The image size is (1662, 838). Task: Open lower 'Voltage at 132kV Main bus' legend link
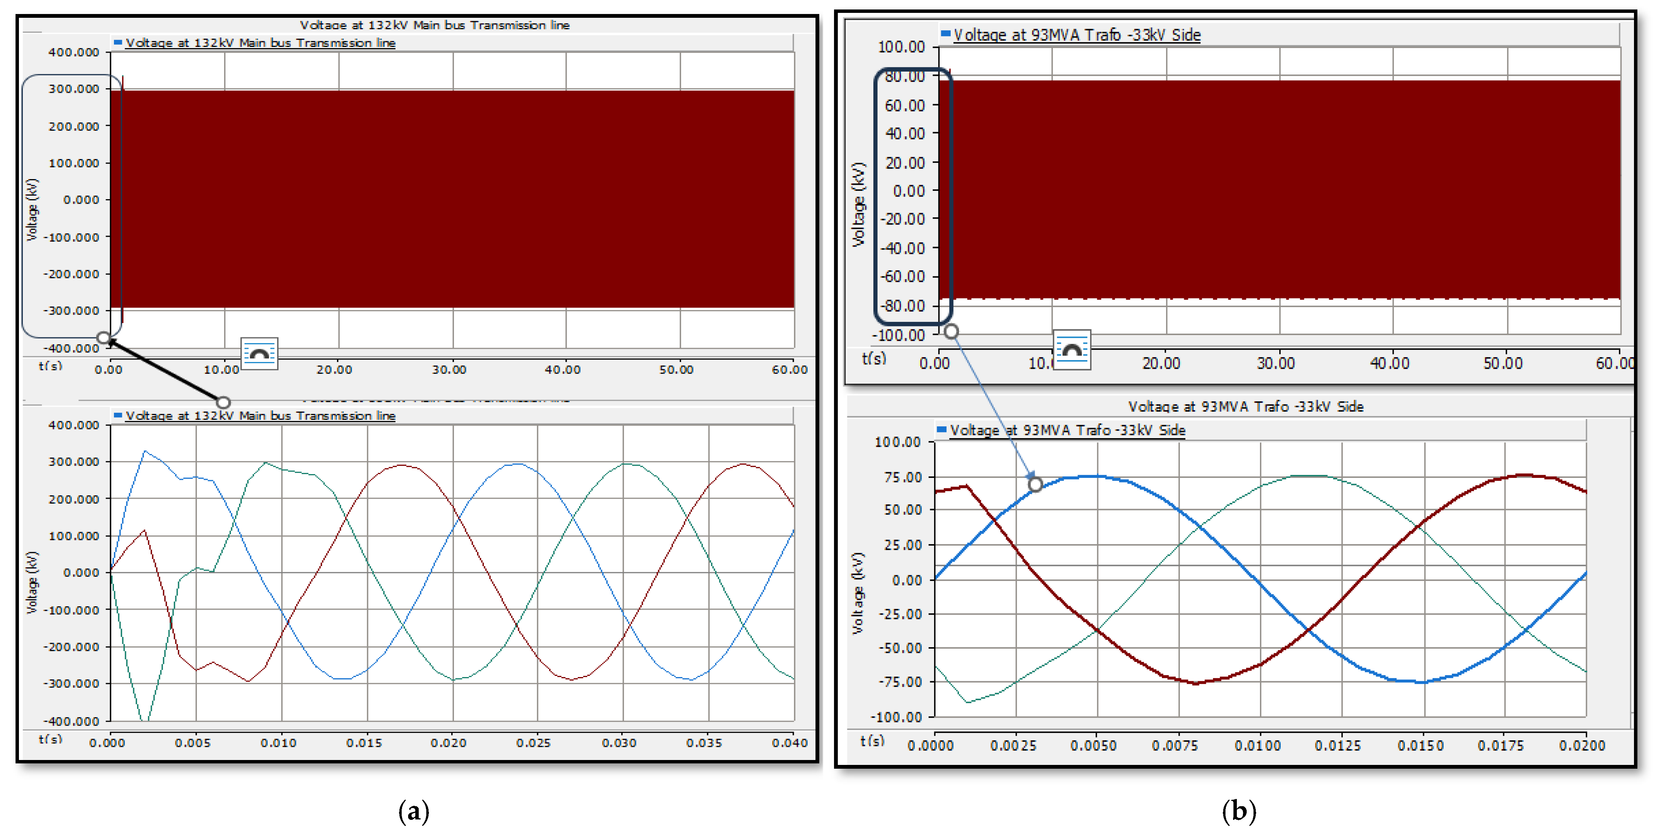point(260,416)
